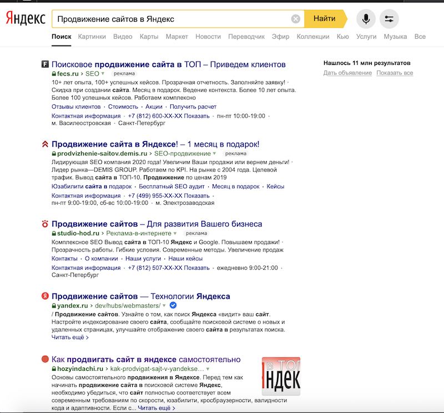Open the Все services tab
Image resolution: width=444 pixels, height=413 pixels.
point(420,37)
